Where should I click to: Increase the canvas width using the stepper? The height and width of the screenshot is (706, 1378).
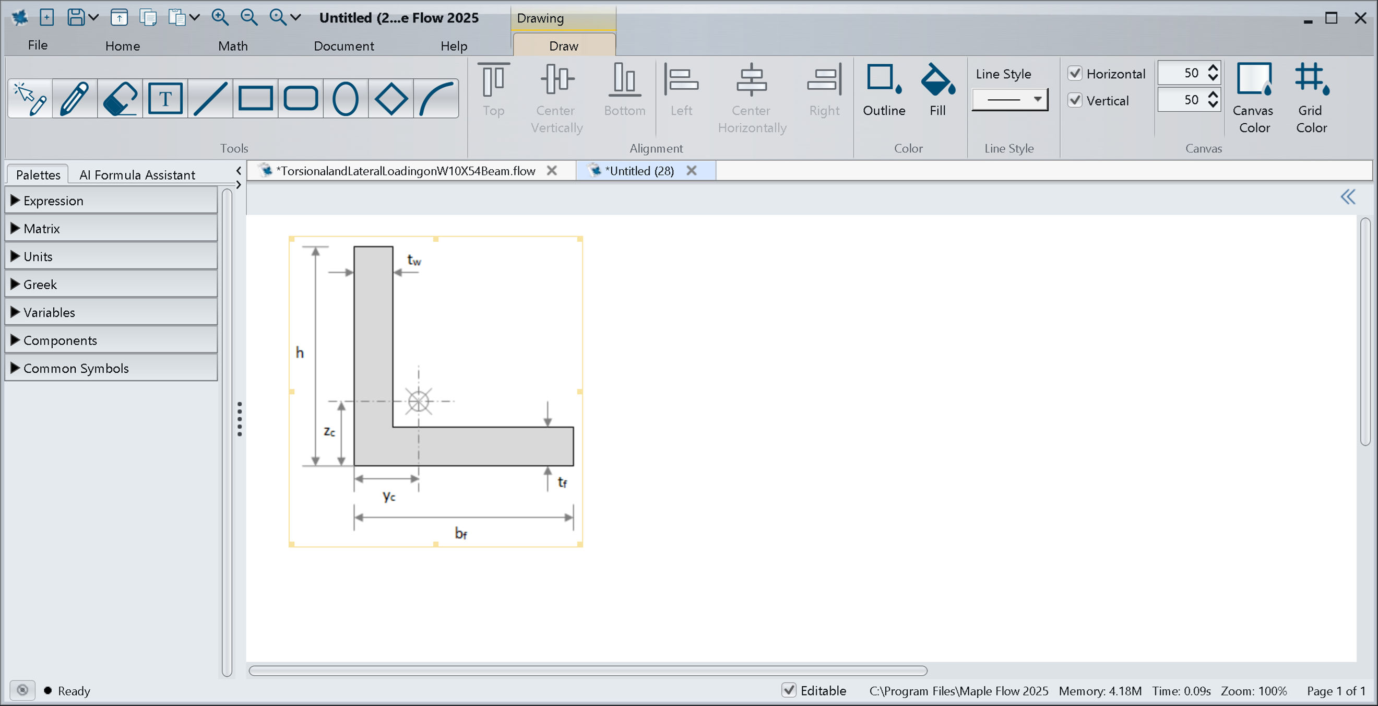pyautogui.click(x=1213, y=67)
